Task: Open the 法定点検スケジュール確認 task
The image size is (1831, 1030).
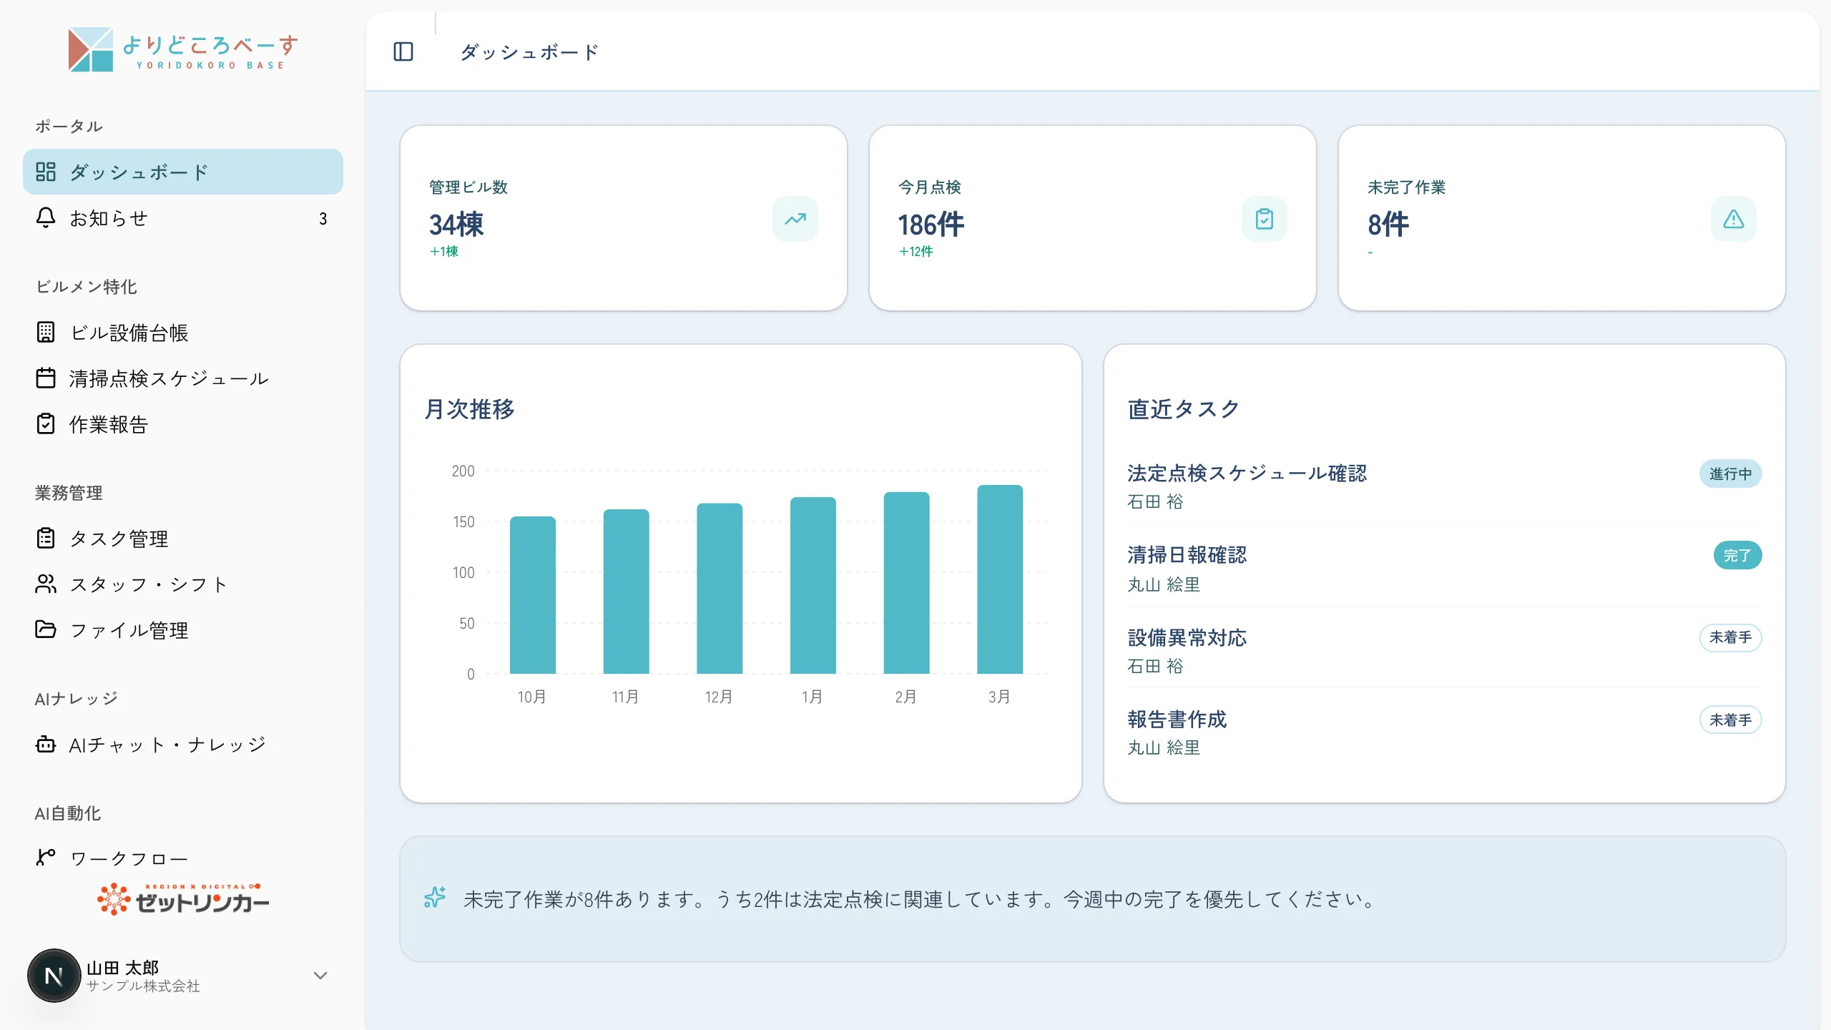Action: click(x=1247, y=474)
